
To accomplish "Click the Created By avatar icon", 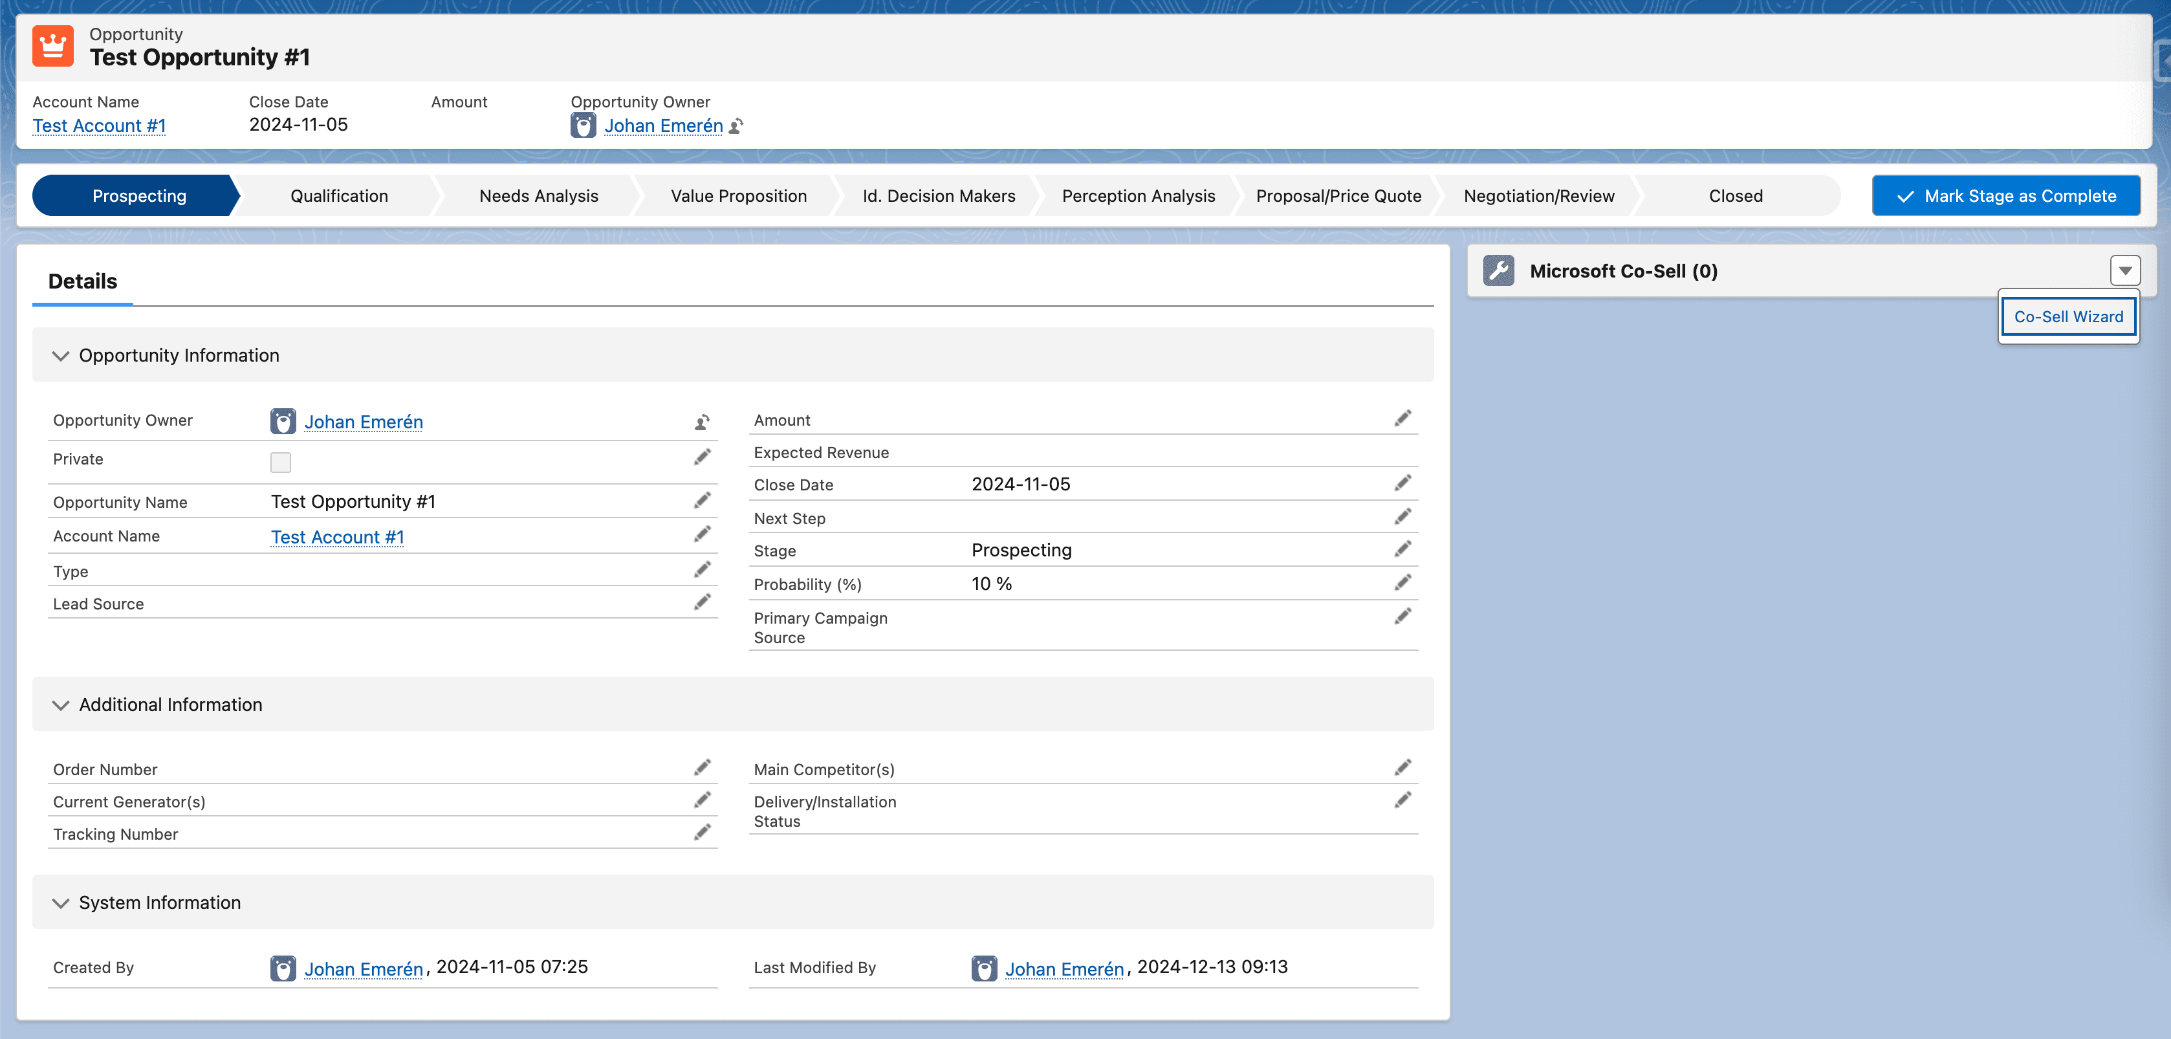I will (283, 968).
